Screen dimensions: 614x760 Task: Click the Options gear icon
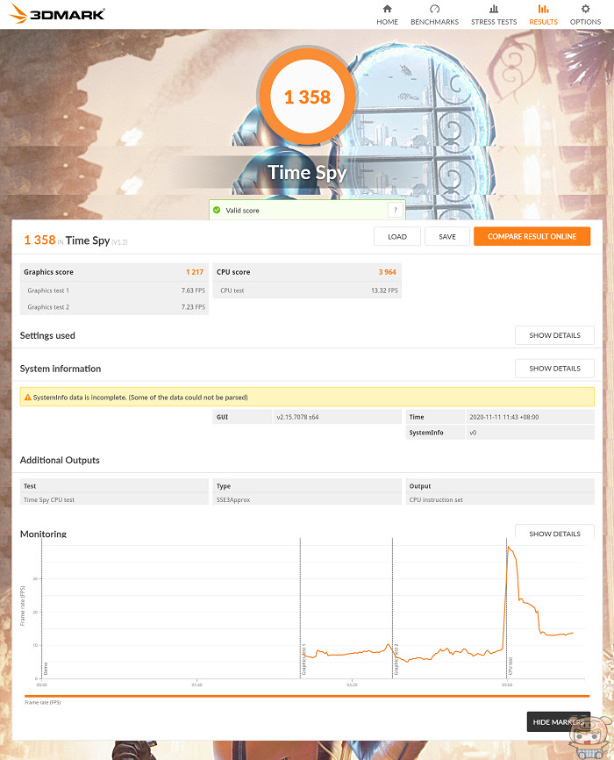[x=585, y=9]
